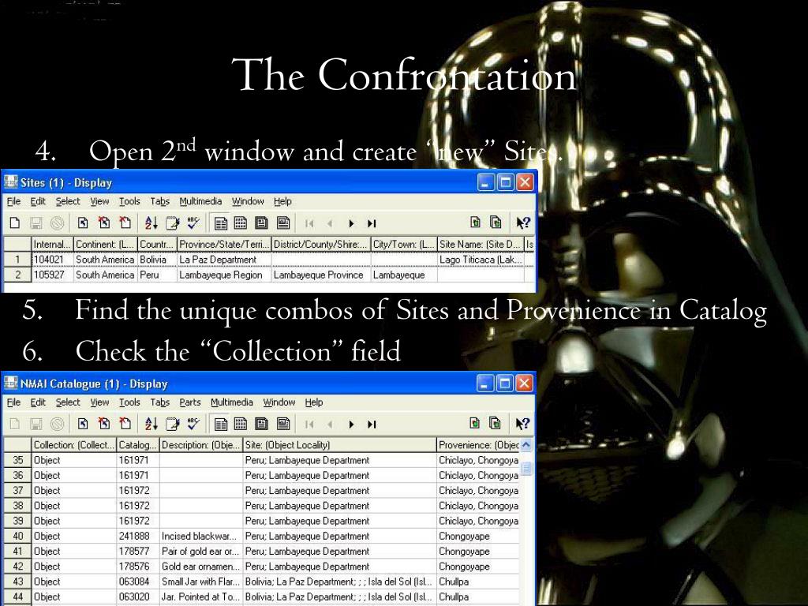
Task: Click context Help pointer icon in Catalogue window
Action: pyautogui.click(x=523, y=424)
